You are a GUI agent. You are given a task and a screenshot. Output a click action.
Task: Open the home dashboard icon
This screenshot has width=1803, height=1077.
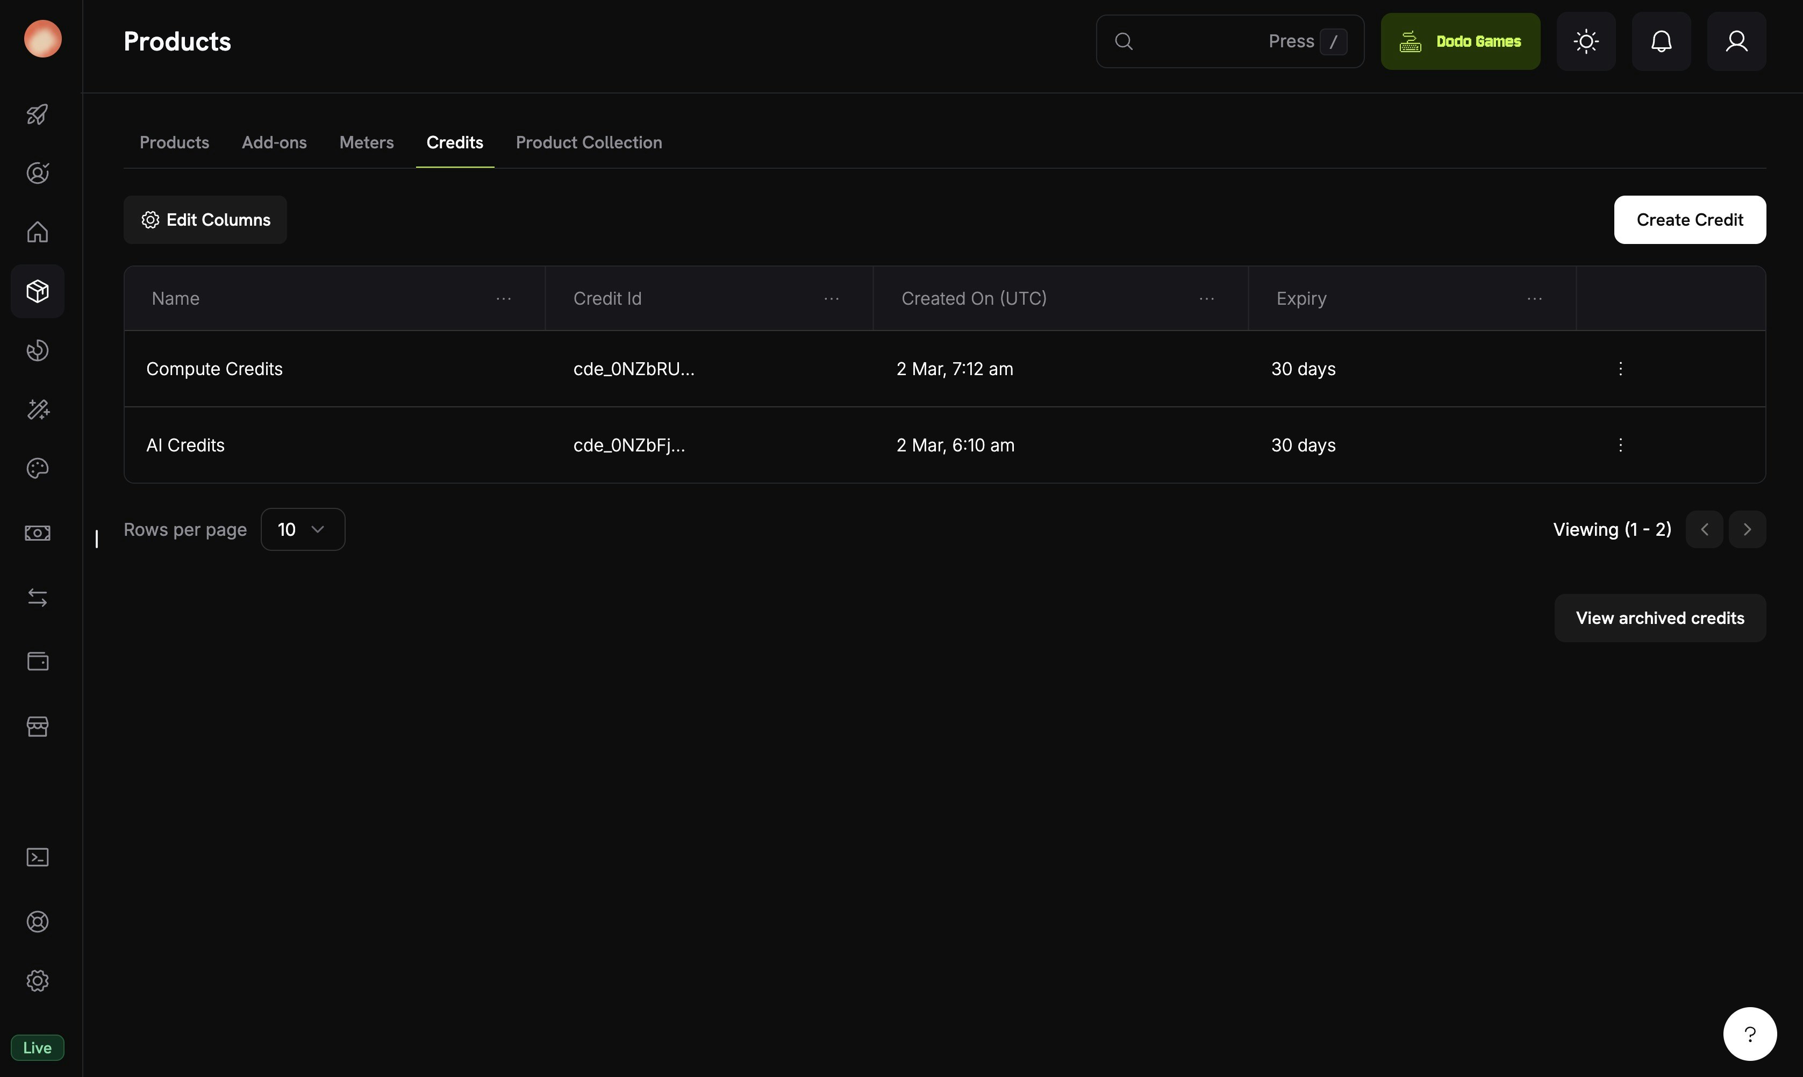[x=37, y=232]
